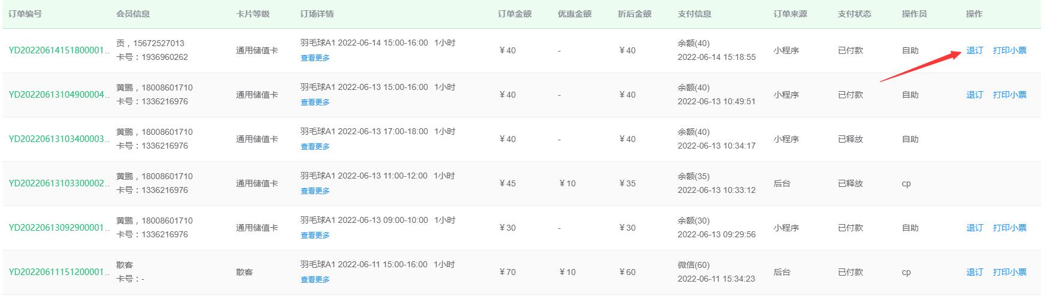1053x296 pixels.
Task: Click order number YD20220613103400003
Action: (x=59, y=140)
